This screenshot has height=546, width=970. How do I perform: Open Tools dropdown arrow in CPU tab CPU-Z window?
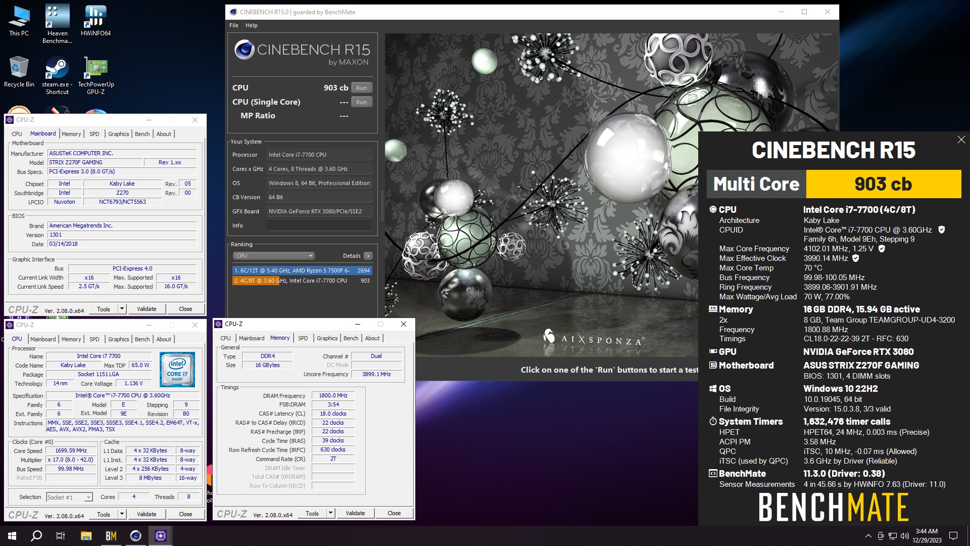point(122,514)
